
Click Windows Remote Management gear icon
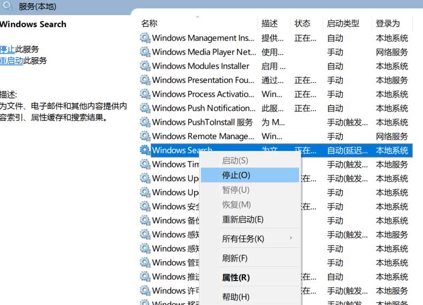pos(145,136)
